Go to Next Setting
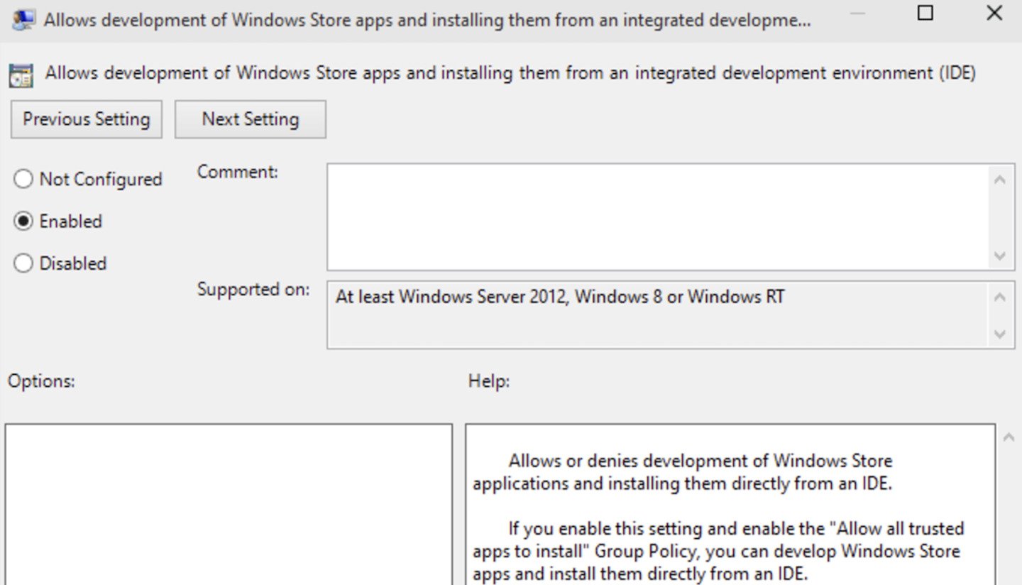Image resolution: width=1022 pixels, height=585 pixels. tap(251, 119)
